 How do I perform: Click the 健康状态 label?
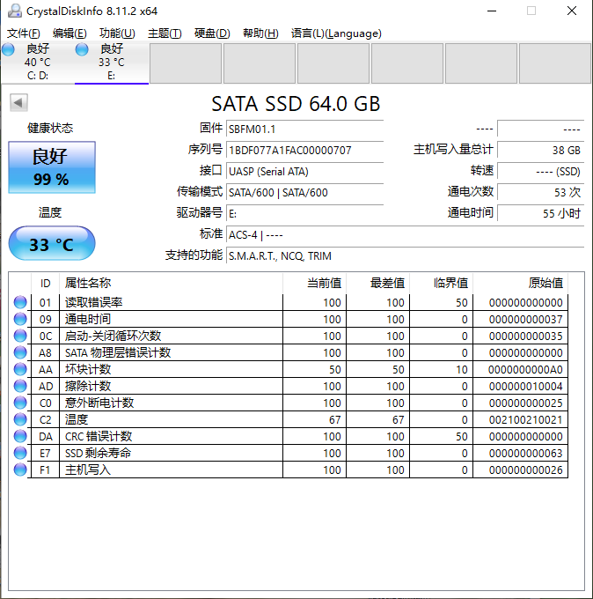tap(50, 128)
